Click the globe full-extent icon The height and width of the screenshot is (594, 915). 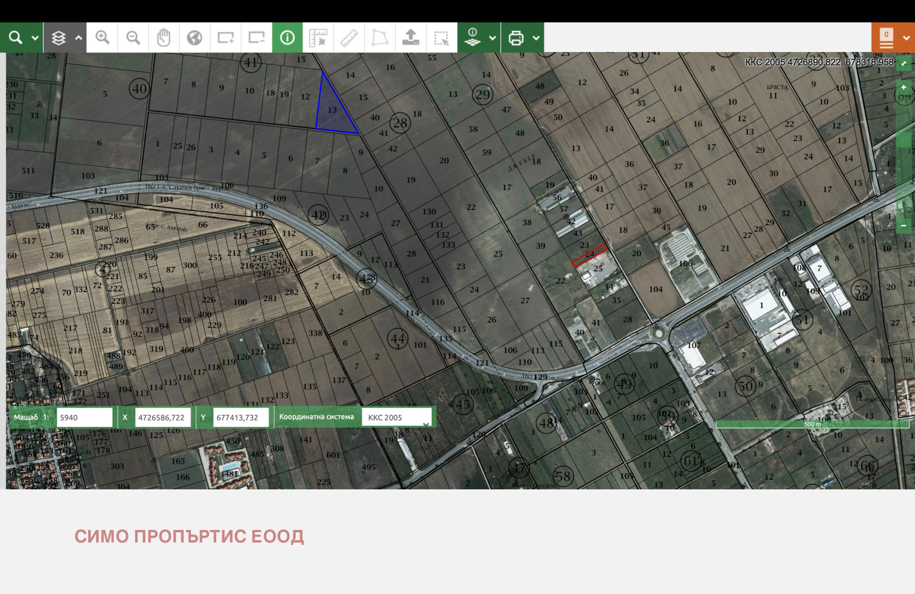point(194,37)
